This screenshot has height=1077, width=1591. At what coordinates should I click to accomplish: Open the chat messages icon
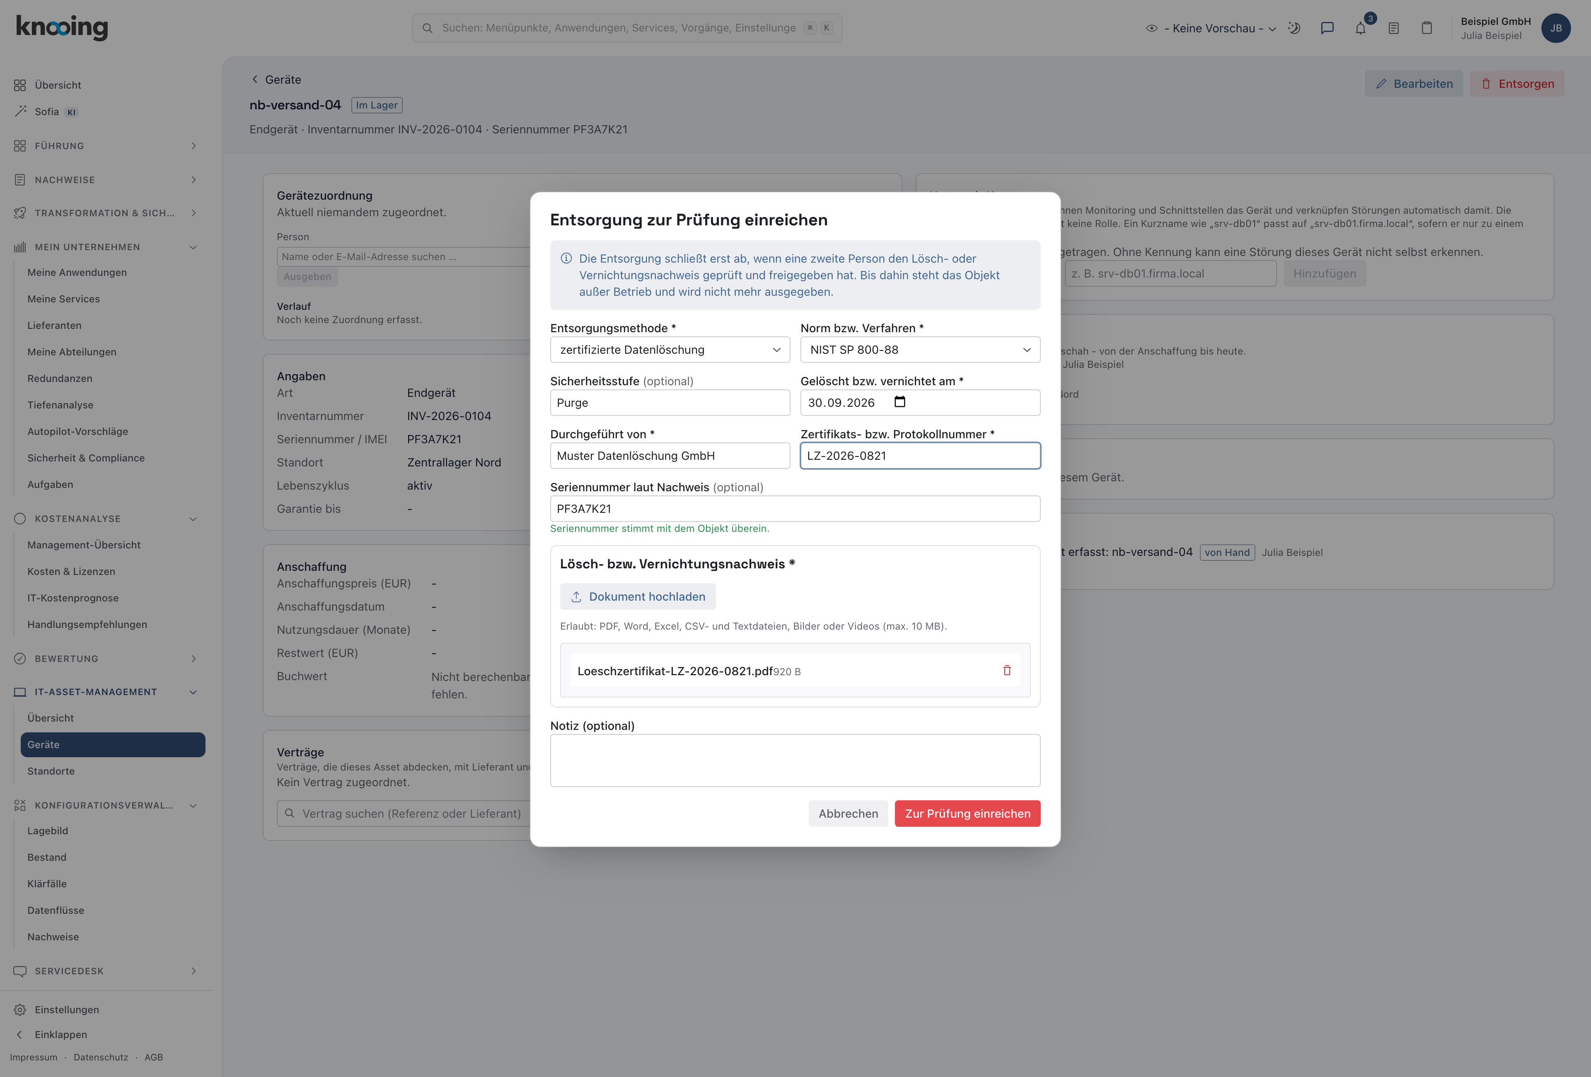pos(1327,28)
